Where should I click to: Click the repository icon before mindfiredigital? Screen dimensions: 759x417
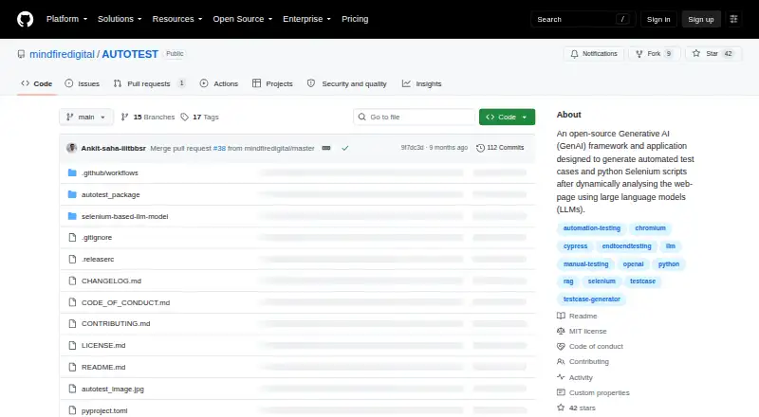pyautogui.click(x=21, y=54)
